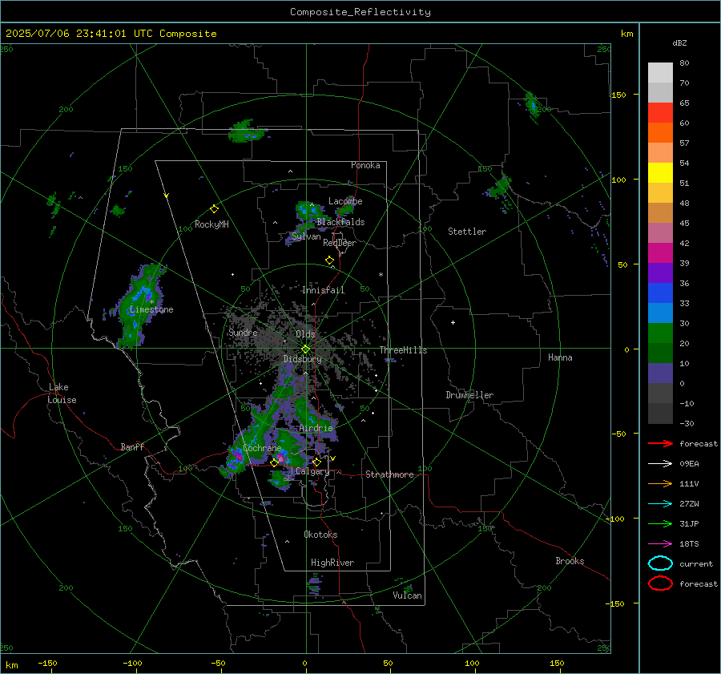Click the yellow diamond marker above RockyMH
This screenshot has height=674, width=721.
click(214, 209)
